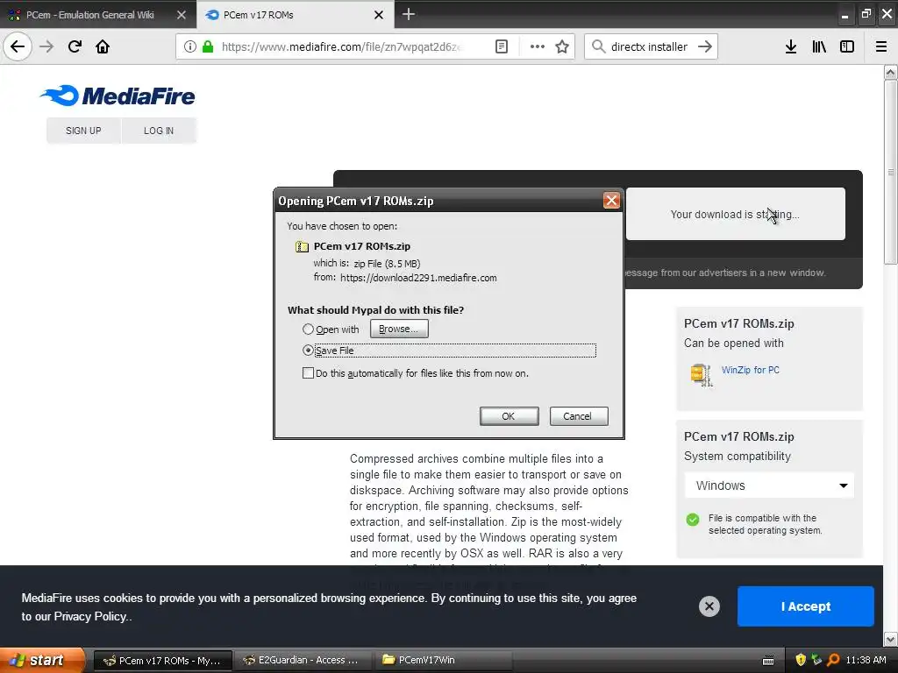This screenshot has height=673, width=898.
Task: Click the taskbar clock 11:38 AM
Action: (x=866, y=660)
